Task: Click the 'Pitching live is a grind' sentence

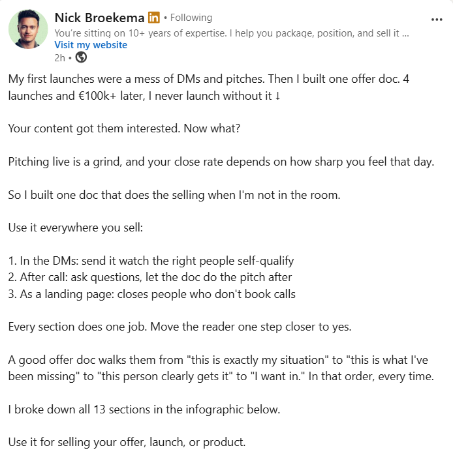Action: coord(221,162)
